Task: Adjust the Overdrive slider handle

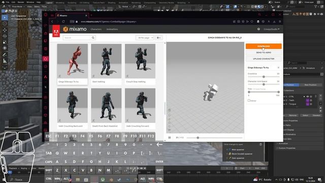Action: coord(264,77)
